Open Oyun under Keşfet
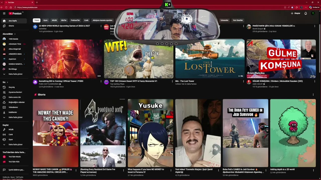321x180 pixels. coord(14,139)
